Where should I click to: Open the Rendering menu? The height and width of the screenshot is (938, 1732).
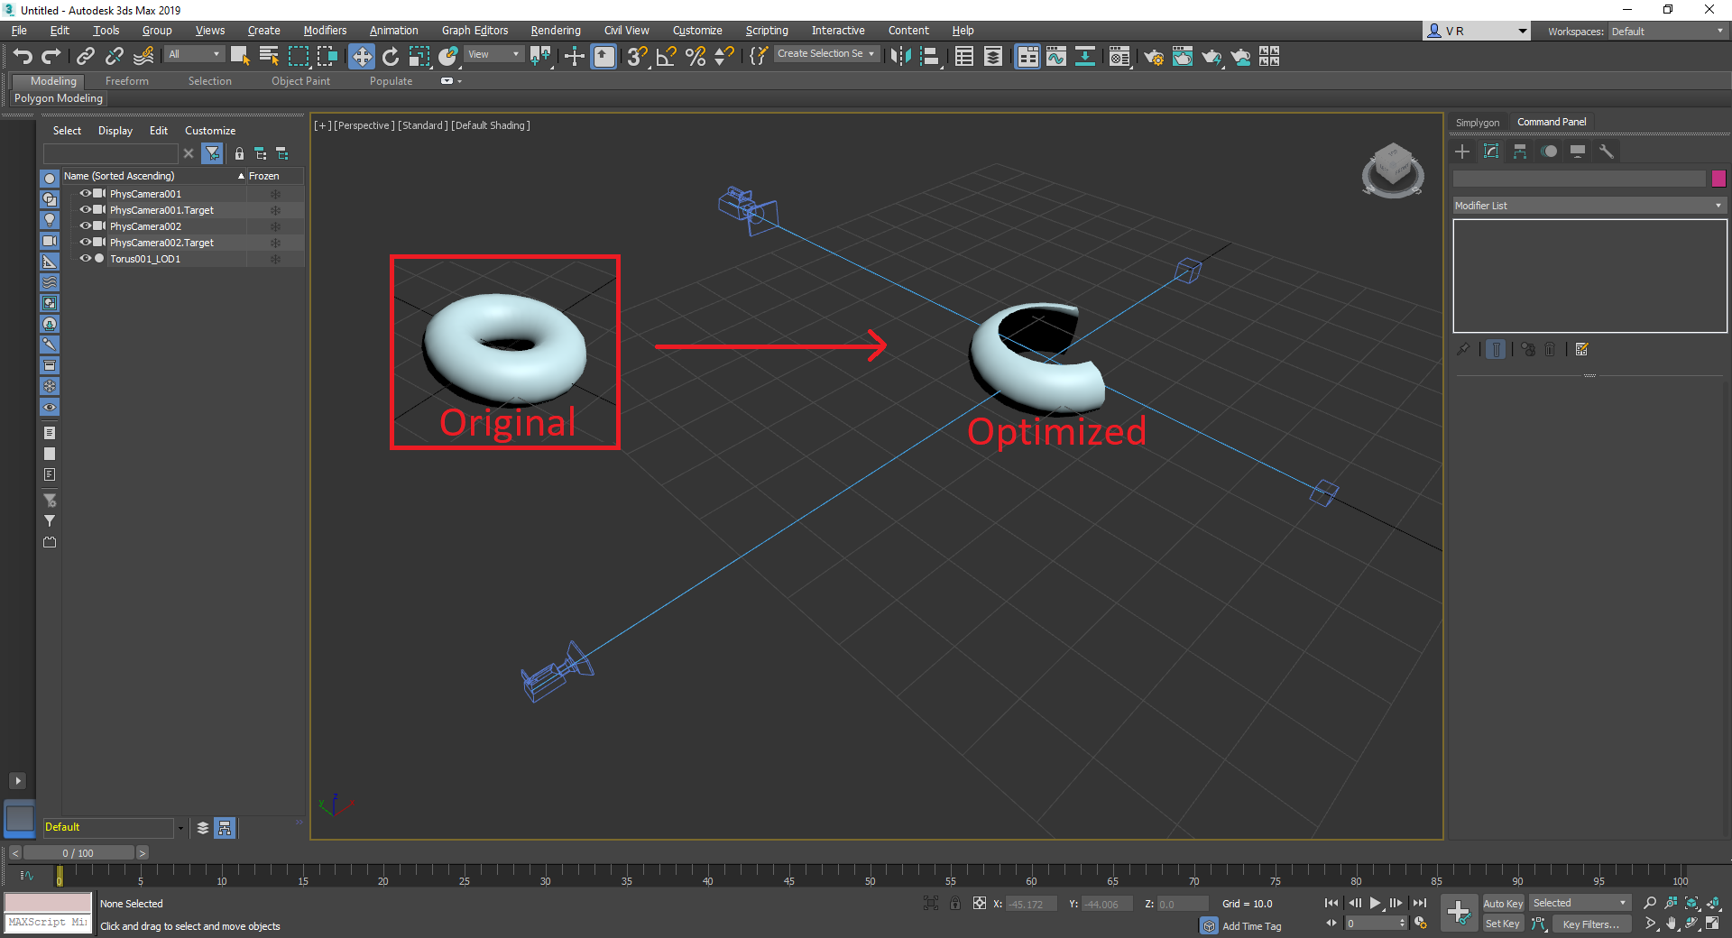tap(555, 31)
